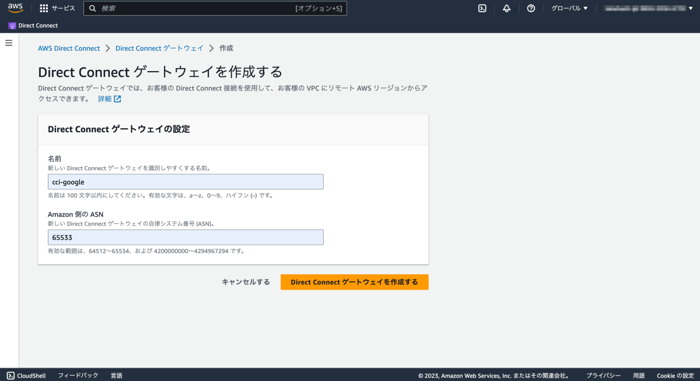Image resolution: width=700 pixels, height=381 pixels.
Task: Open the 詳細 external link
Action: pos(110,99)
